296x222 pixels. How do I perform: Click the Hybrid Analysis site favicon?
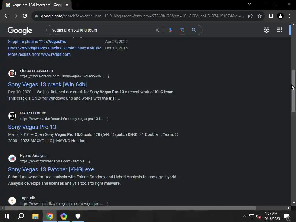click(x=12, y=158)
